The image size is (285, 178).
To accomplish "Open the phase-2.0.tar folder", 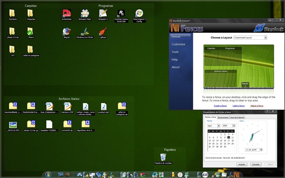I will [12, 32].
